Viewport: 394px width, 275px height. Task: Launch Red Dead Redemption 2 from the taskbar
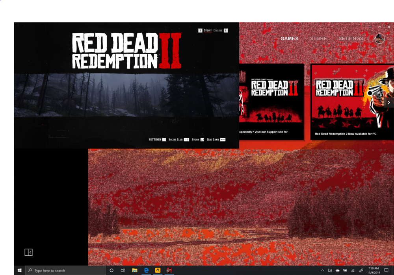169,270
